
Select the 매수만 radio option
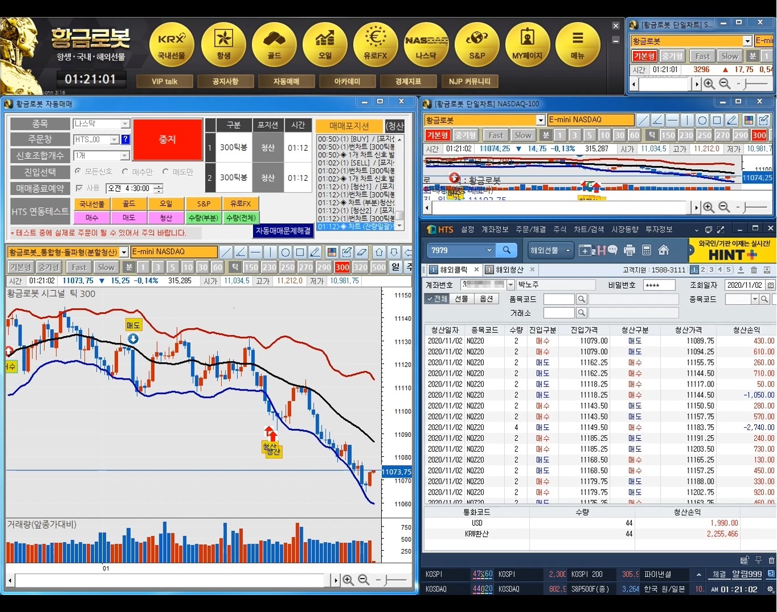138,172
